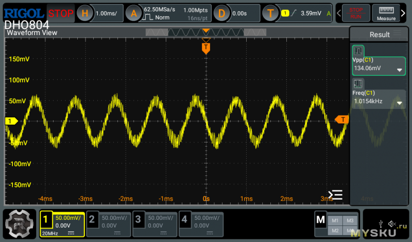This screenshot has width=412, height=242.
Task: Open the Measure menu icon
Action: click(x=386, y=13)
